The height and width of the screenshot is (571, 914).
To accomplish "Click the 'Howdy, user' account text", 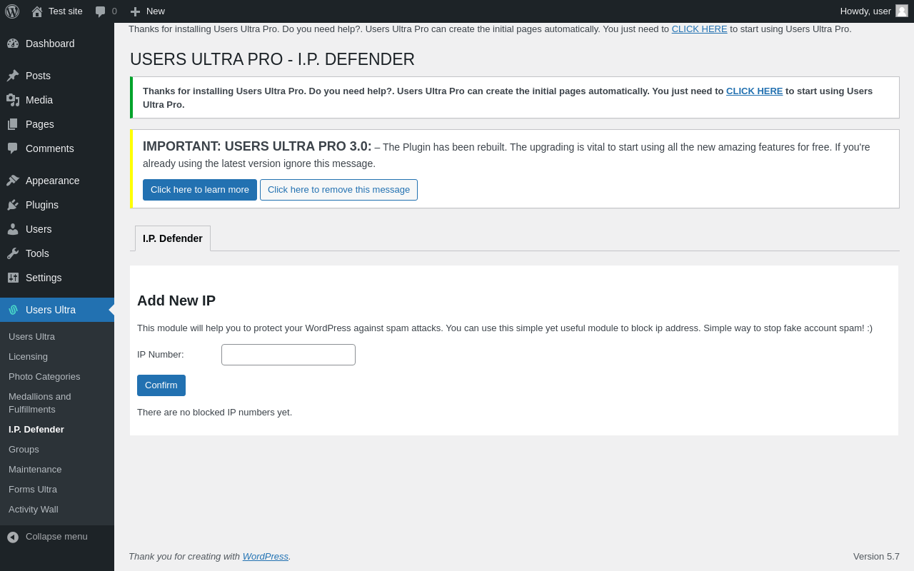I will (865, 11).
